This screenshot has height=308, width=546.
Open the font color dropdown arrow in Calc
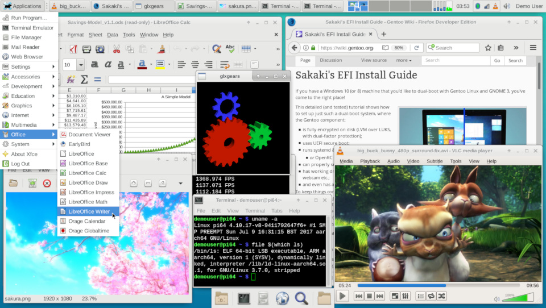151,64
